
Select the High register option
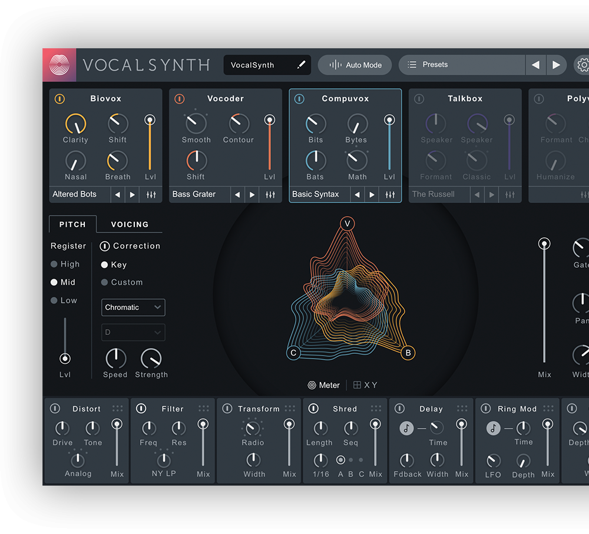pyautogui.click(x=54, y=264)
